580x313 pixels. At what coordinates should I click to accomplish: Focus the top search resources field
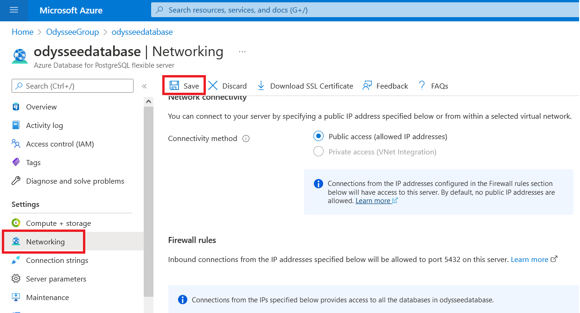pyautogui.click(x=365, y=10)
